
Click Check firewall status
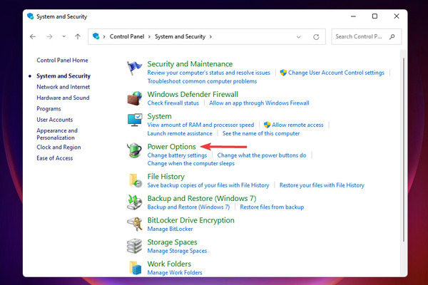(x=173, y=103)
